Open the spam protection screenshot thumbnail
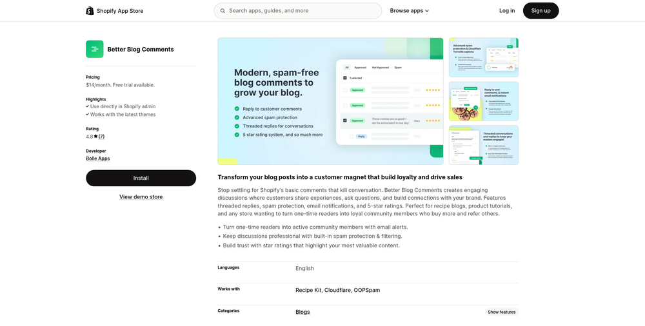This screenshot has width=645, height=326. coord(483,57)
